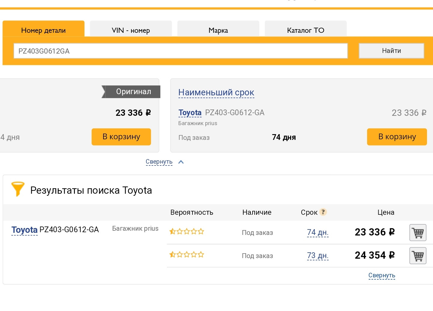The height and width of the screenshot is (311, 433).
Task: Click the chevron next to upper Свернуть
Action: [x=181, y=162]
